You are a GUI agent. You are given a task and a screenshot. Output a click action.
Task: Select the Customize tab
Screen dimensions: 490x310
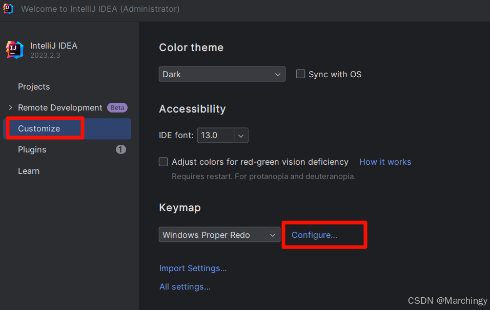click(x=67, y=128)
